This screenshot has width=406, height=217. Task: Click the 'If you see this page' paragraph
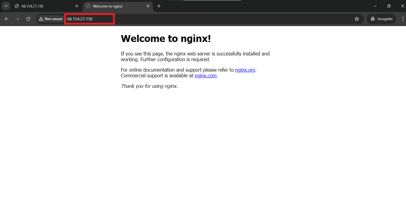click(195, 57)
